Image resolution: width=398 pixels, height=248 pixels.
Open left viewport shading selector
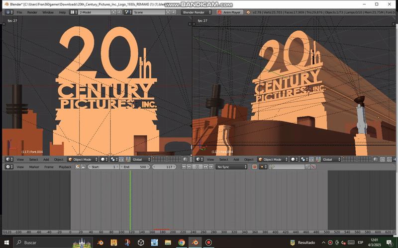click(103, 159)
